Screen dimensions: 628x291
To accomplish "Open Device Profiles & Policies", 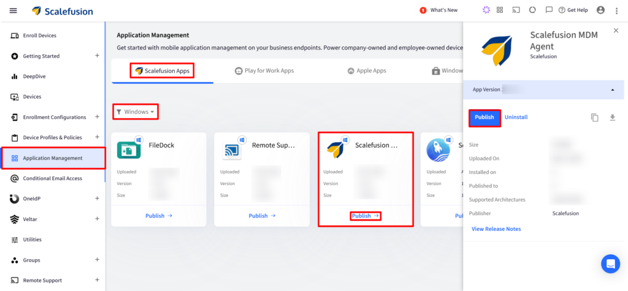I will click(53, 138).
